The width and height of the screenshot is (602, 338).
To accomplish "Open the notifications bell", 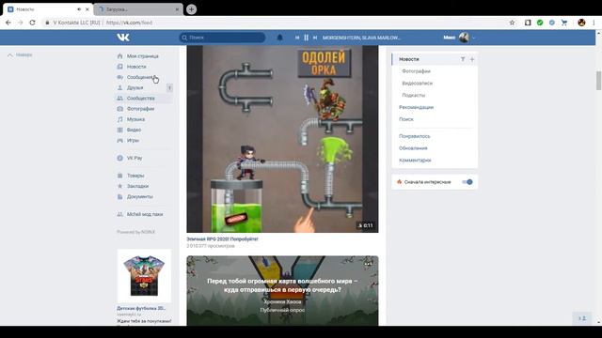I will click(x=280, y=38).
